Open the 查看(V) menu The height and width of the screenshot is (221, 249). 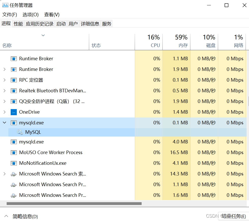click(52, 14)
